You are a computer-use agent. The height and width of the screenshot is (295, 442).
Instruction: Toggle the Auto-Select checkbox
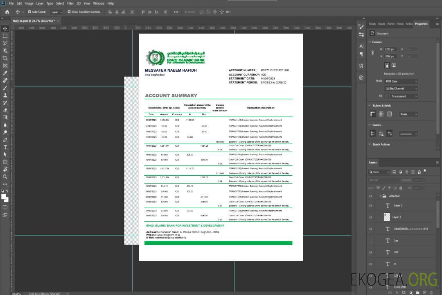(x=29, y=12)
